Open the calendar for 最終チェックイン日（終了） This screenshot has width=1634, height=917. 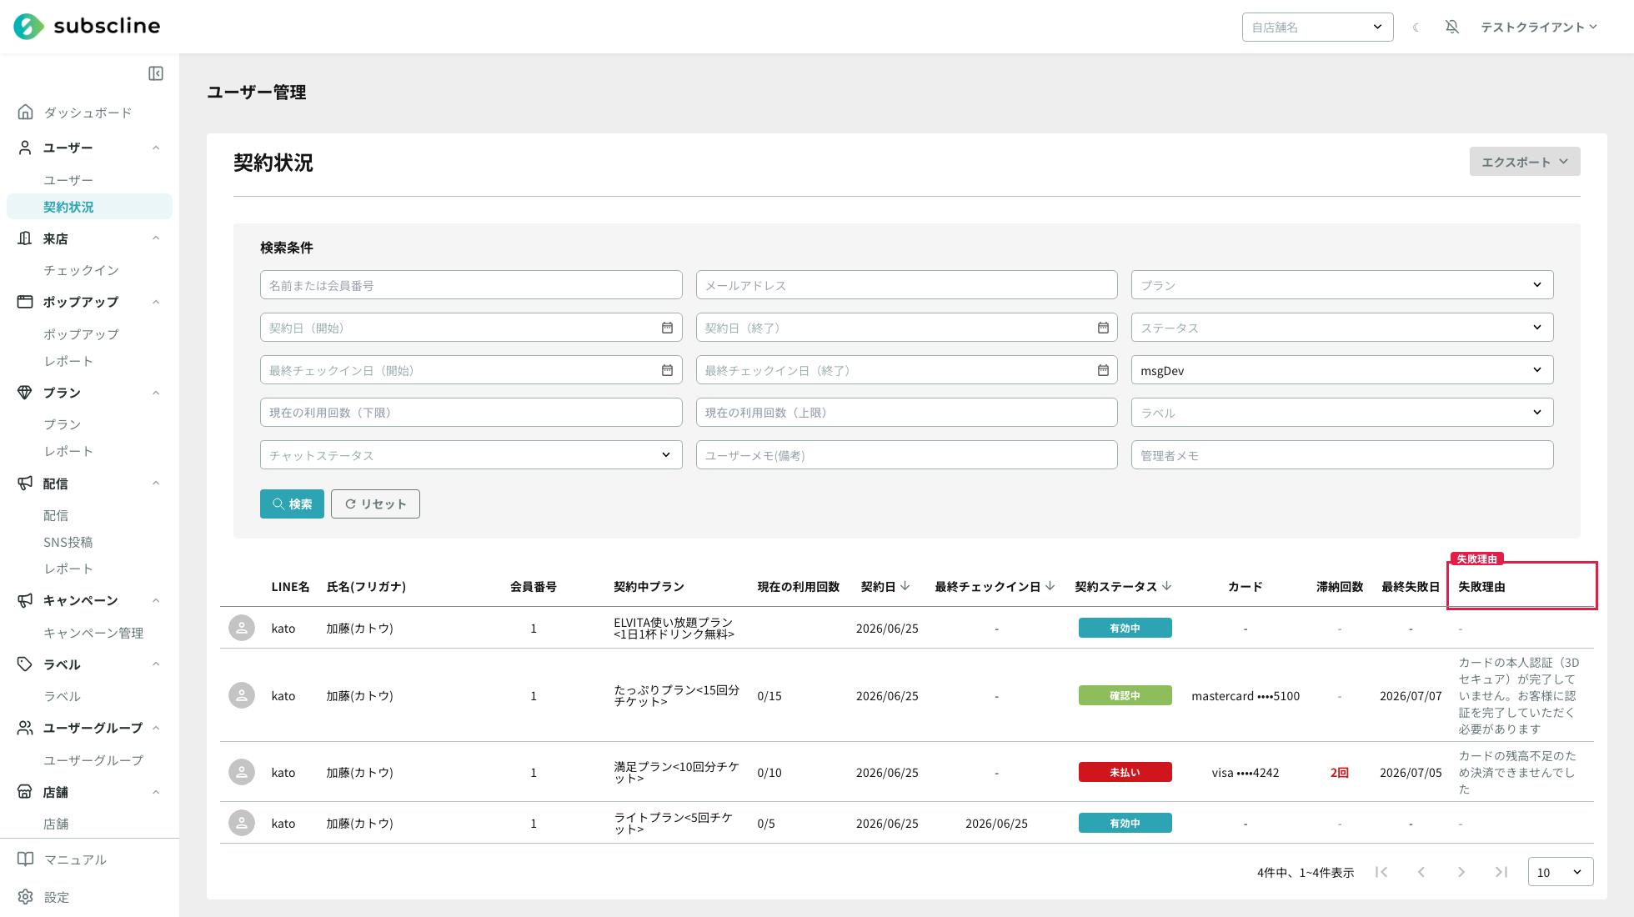click(1103, 370)
